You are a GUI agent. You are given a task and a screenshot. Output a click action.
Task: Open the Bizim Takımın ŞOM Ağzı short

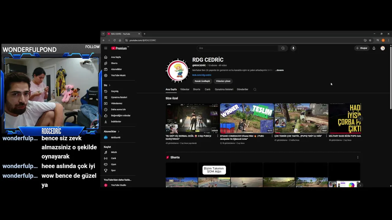click(214, 175)
